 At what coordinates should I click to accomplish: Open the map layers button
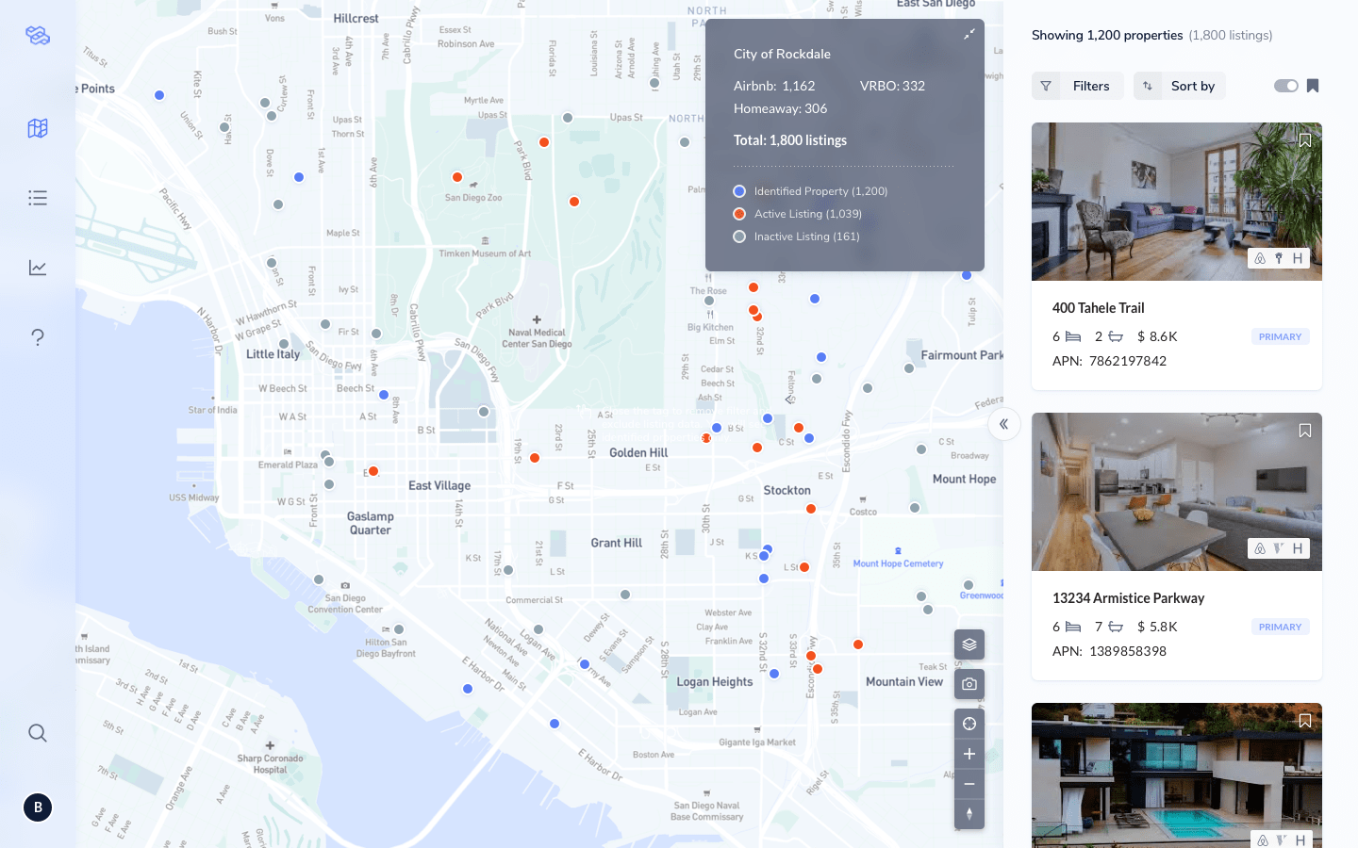coord(969,644)
